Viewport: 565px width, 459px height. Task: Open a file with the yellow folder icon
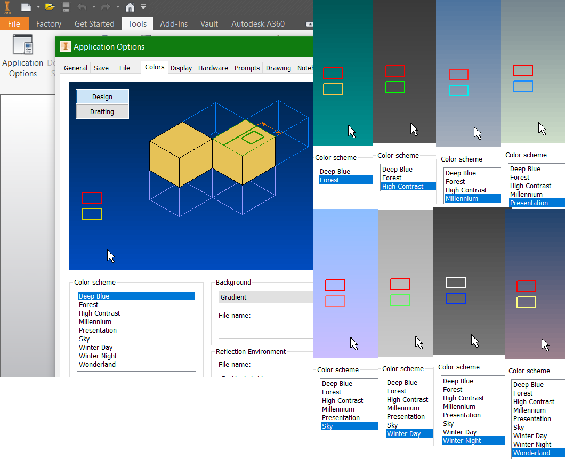pyautogui.click(x=49, y=7)
